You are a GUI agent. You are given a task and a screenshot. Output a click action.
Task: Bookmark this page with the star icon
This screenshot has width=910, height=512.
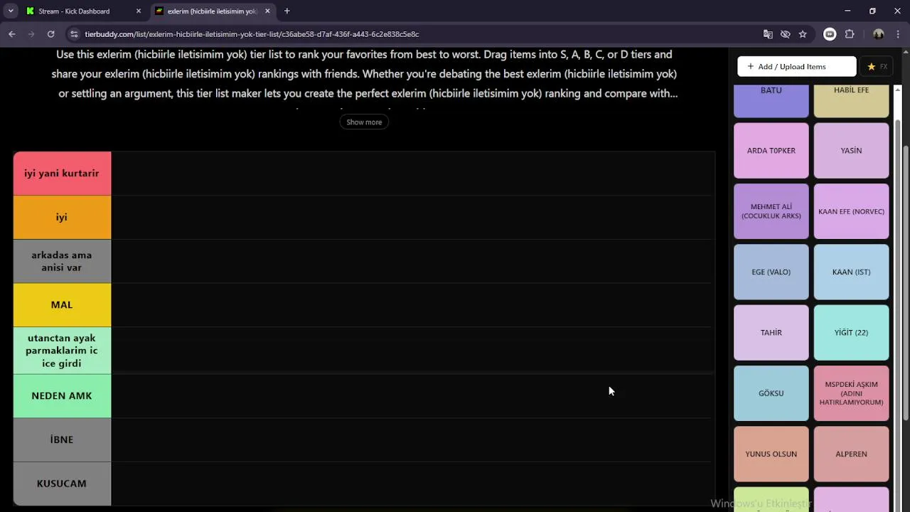click(x=803, y=34)
